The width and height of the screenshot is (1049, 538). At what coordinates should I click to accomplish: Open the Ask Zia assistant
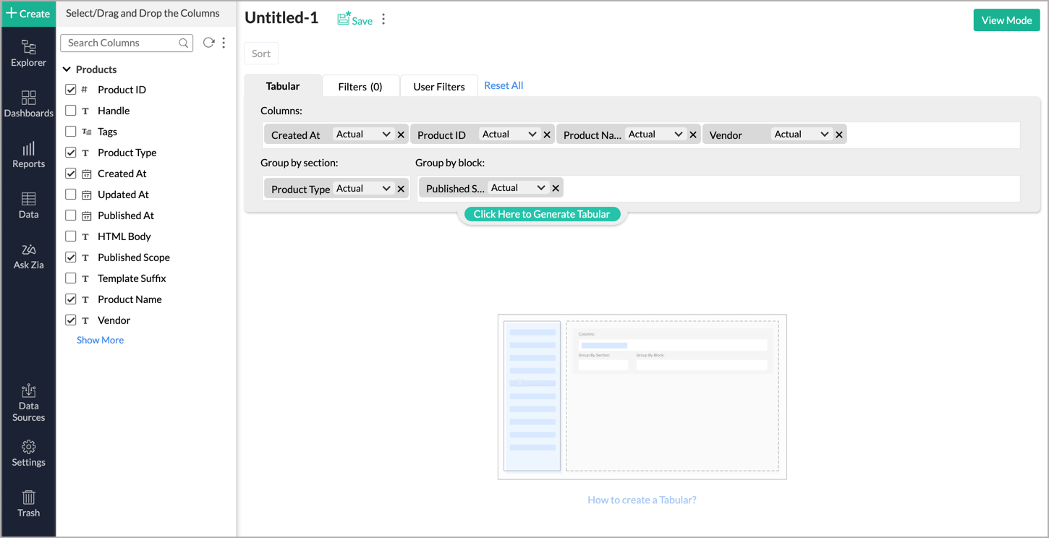point(28,256)
